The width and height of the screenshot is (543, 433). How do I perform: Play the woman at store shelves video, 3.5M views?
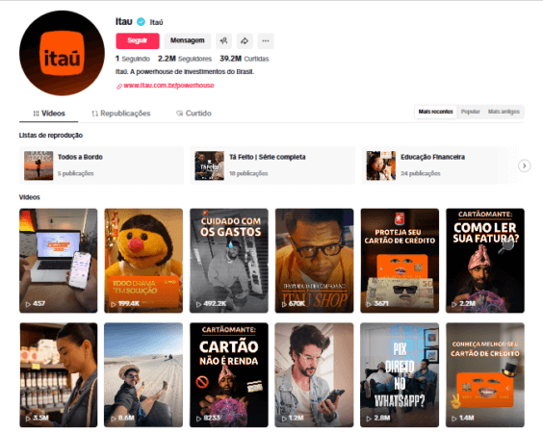(x=59, y=375)
